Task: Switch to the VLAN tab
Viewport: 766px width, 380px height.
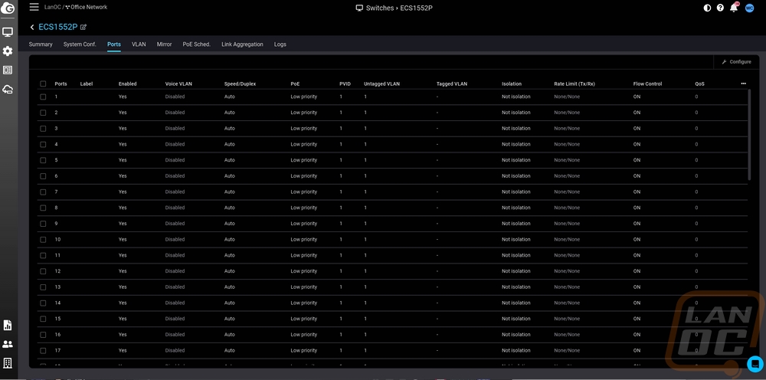Action: pos(139,44)
